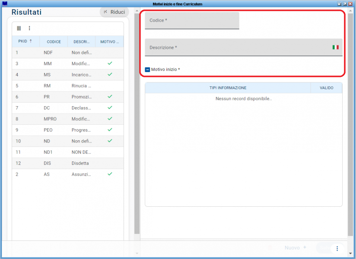Select the row with code MS
The width and height of the screenshot is (356, 259).
pyautogui.click(x=68, y=75)
